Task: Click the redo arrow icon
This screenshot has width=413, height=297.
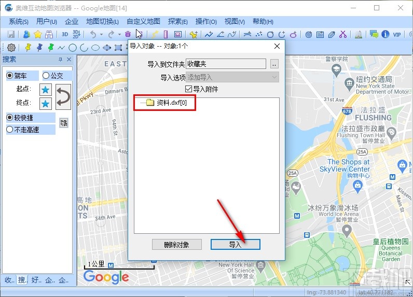Action: [112, 34]
